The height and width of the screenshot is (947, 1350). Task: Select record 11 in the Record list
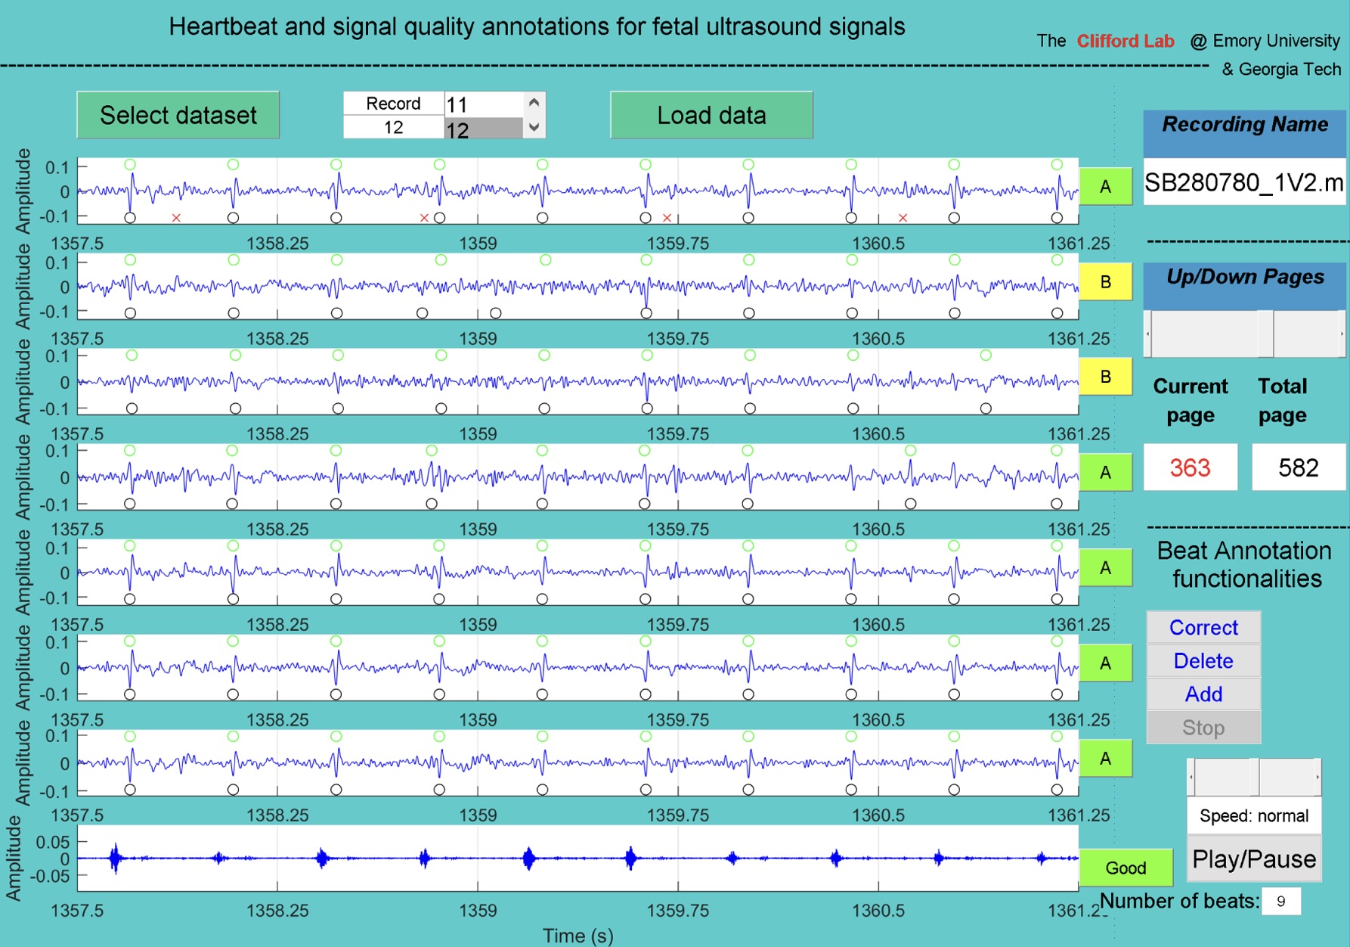[x=482, y=104]
